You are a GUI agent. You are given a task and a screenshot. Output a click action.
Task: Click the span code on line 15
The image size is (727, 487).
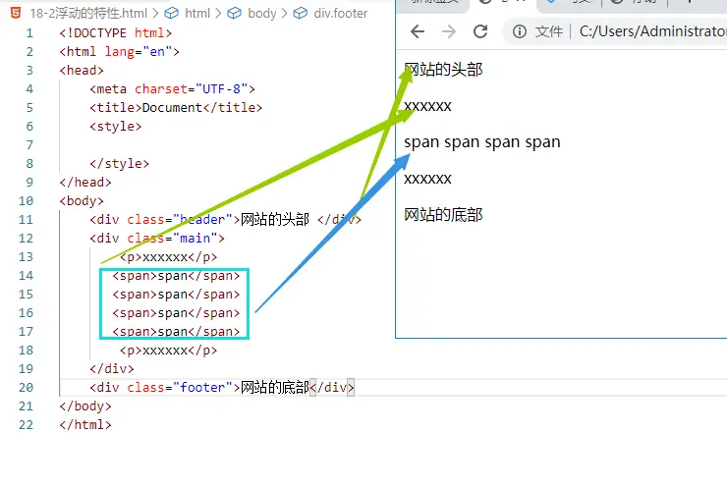click(x=176, y=295)
